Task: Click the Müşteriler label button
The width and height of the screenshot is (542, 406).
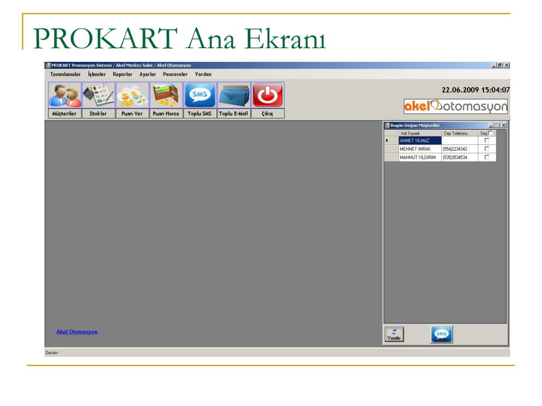Action: [65, 114]
